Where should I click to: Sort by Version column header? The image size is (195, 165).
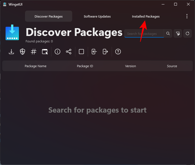click(131, 66)
